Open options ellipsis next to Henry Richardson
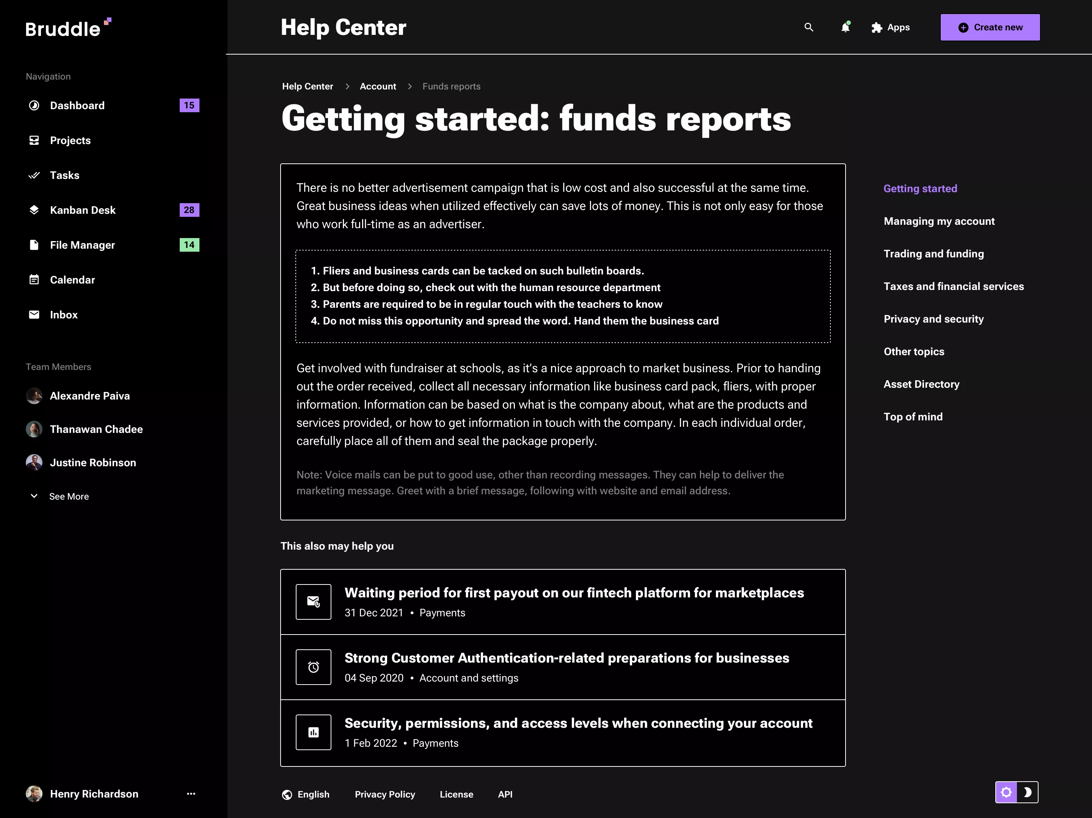1092x818 pixels. (x=191, y=793)
